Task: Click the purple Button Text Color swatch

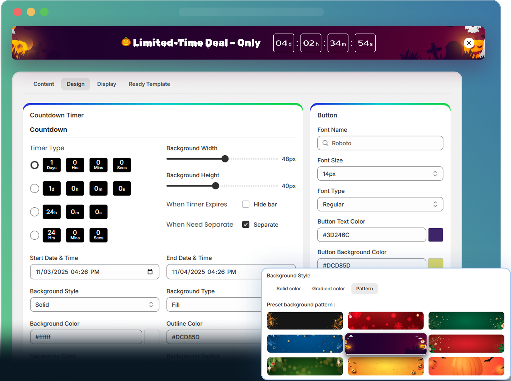Action: pos(435,235)
